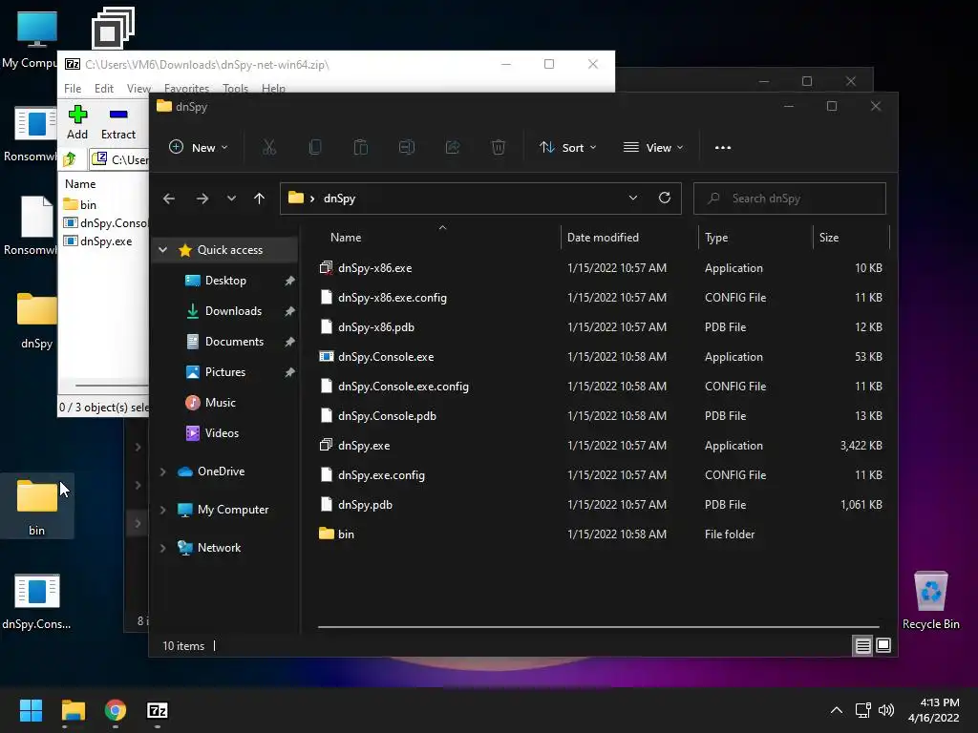Click the Cut scissors icon in Explorer toolbar

point(268,148)
